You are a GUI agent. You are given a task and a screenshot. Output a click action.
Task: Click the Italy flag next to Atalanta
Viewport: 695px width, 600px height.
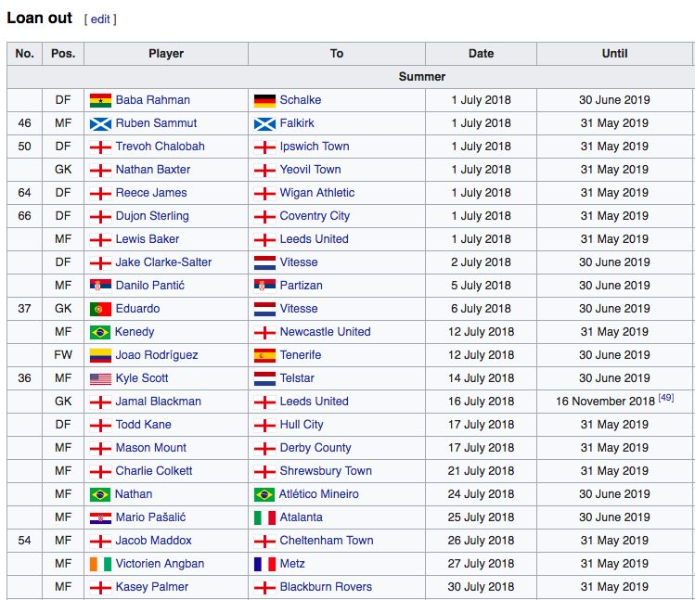[x=264, y=517]
